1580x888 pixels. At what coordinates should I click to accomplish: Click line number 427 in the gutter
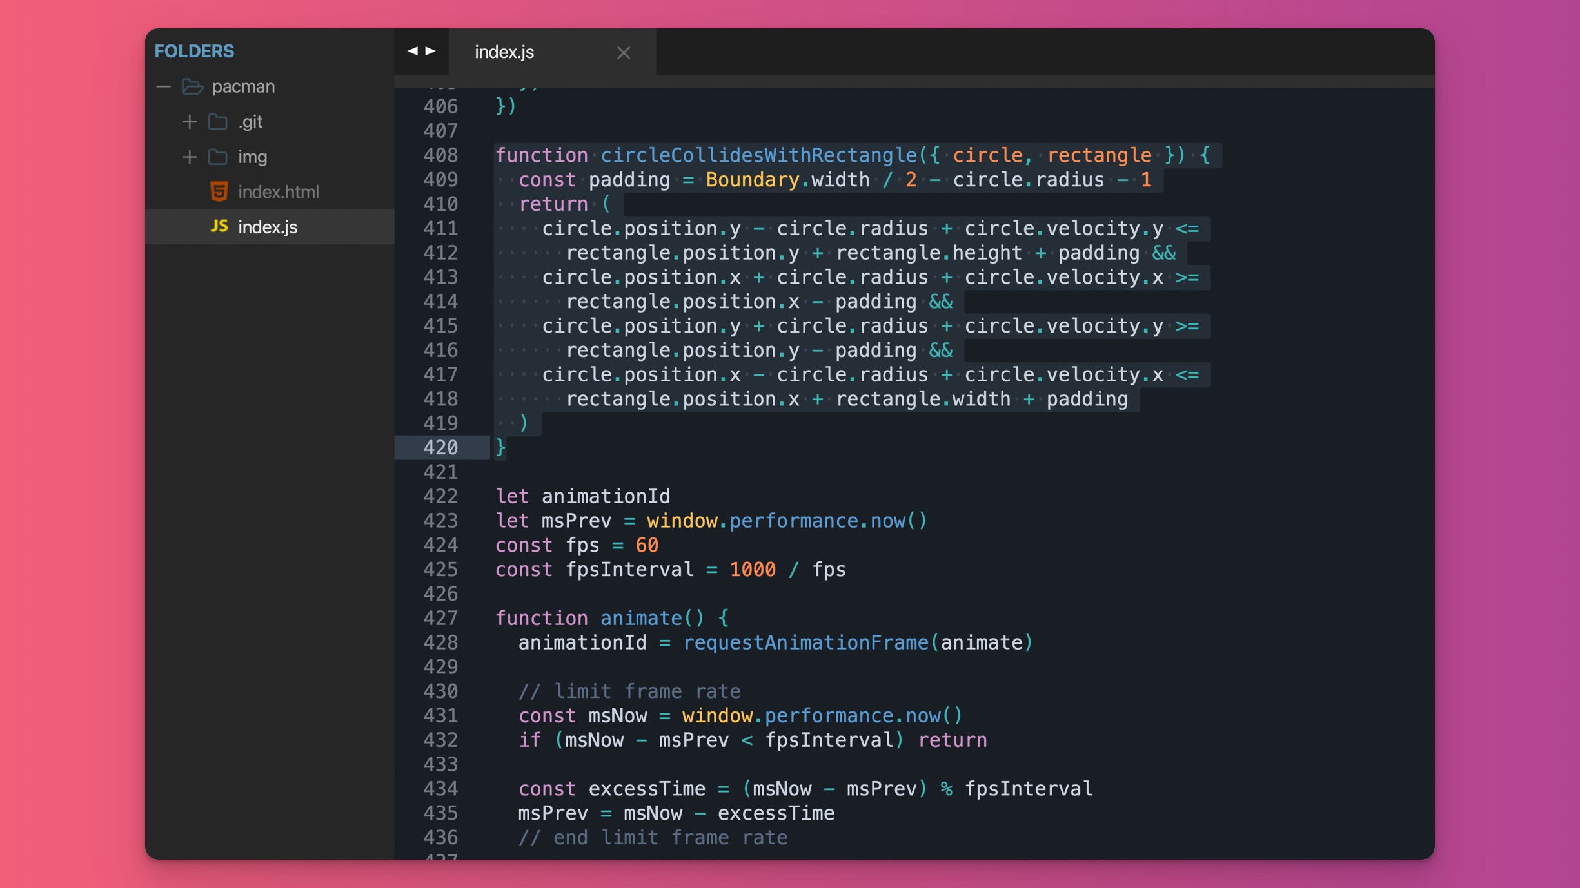440,619
